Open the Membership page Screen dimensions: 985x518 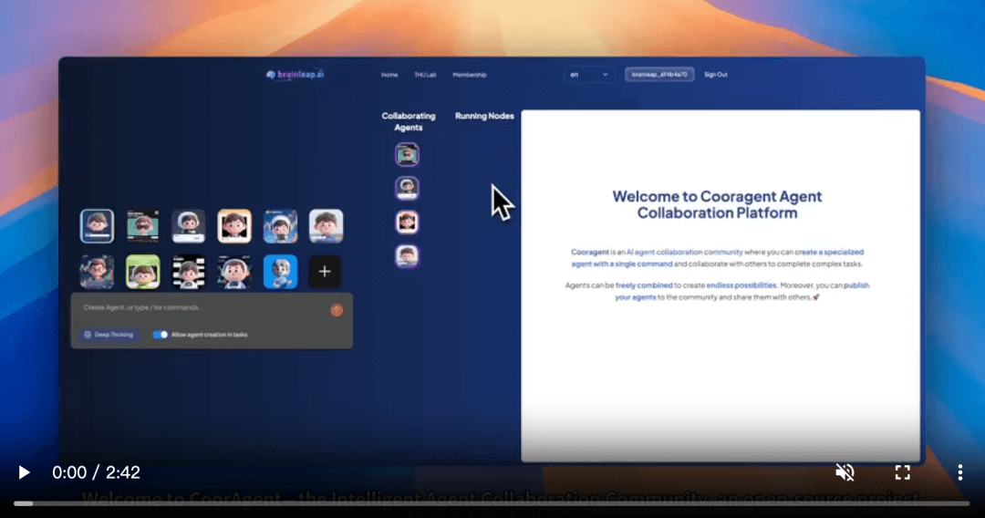[470, 75]
